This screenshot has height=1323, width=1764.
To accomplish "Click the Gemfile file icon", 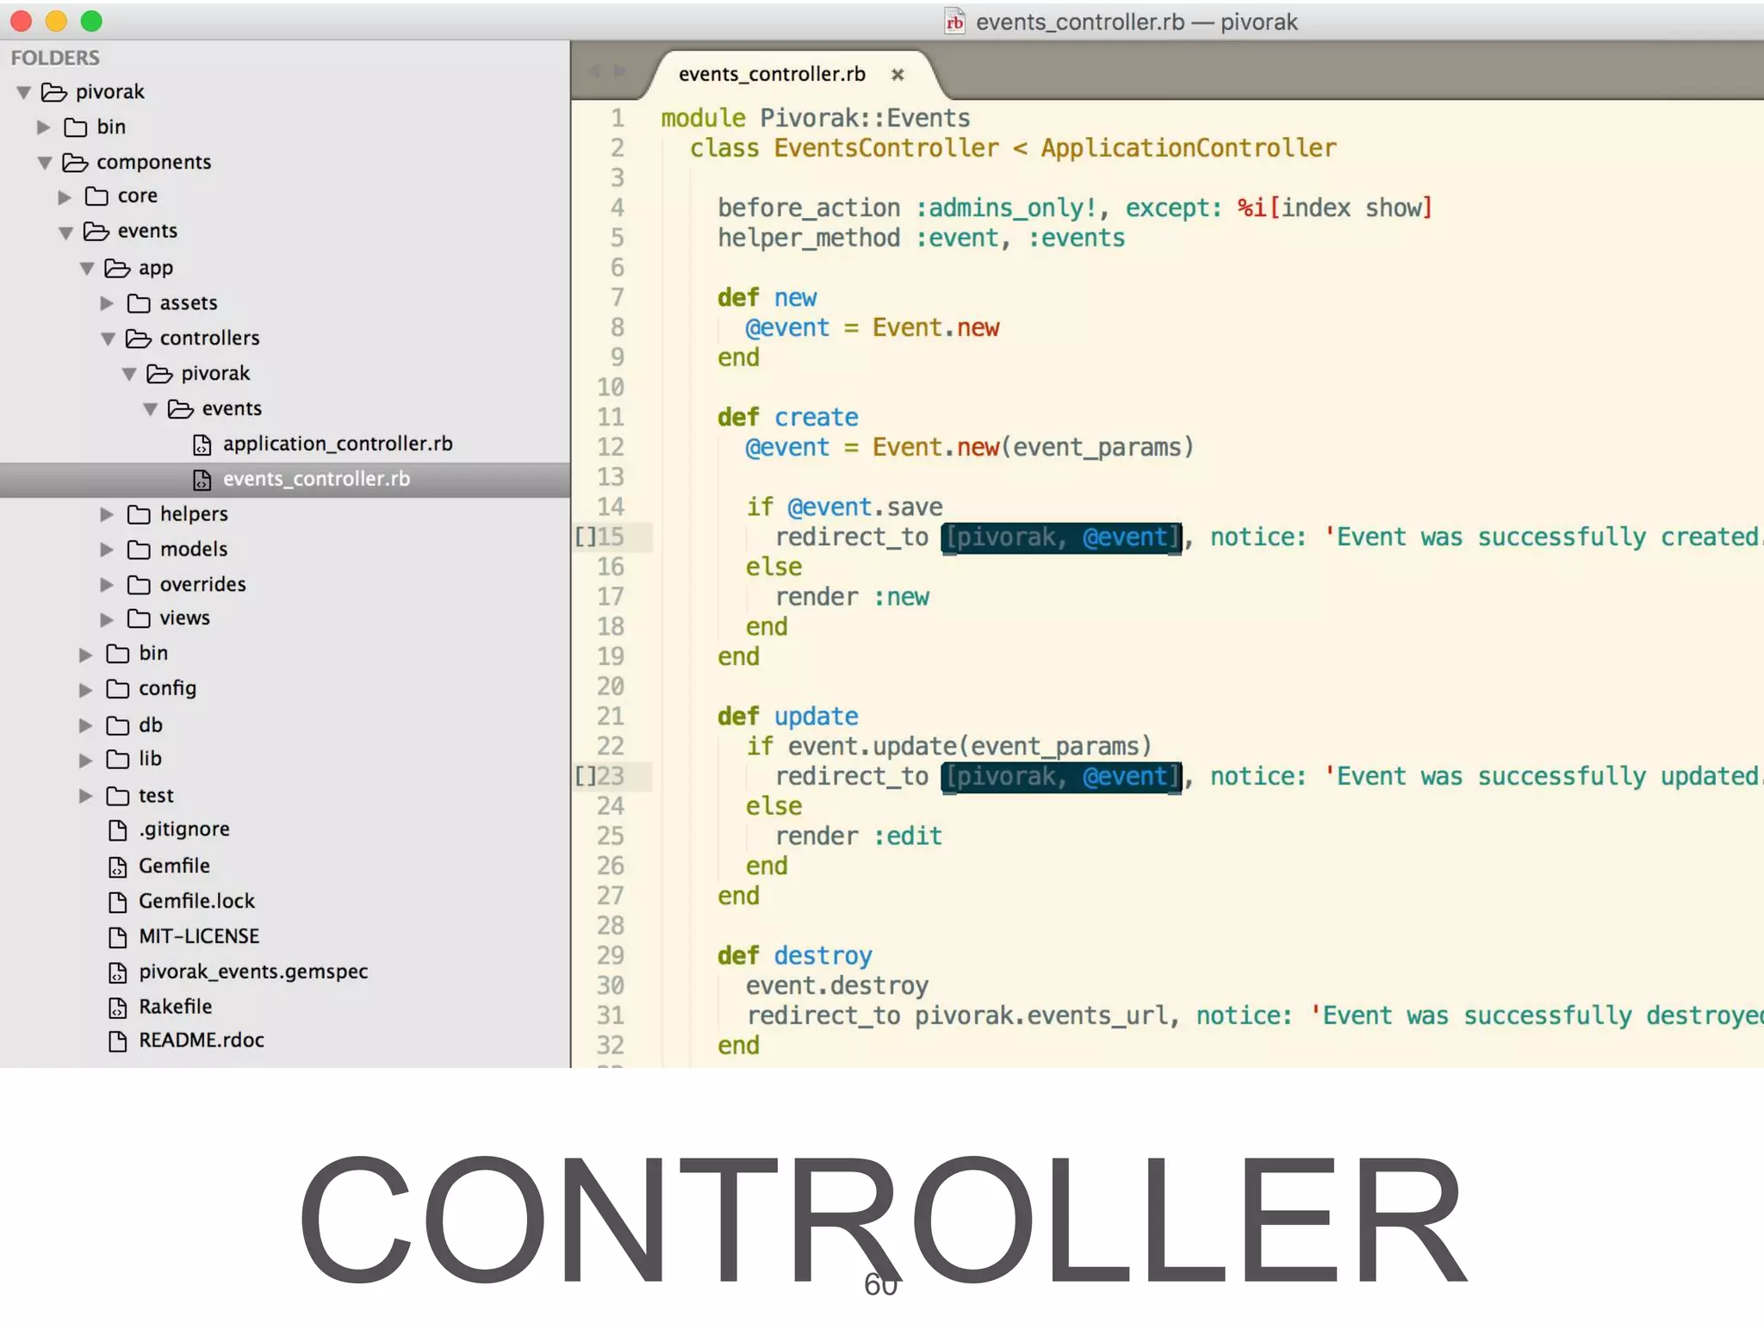I will [118, 866].
